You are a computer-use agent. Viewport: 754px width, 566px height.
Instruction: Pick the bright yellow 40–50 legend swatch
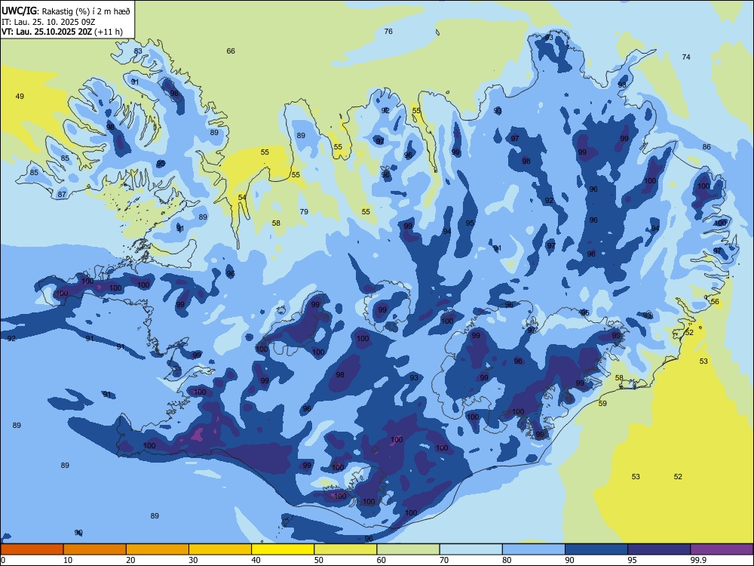[283, 549]
